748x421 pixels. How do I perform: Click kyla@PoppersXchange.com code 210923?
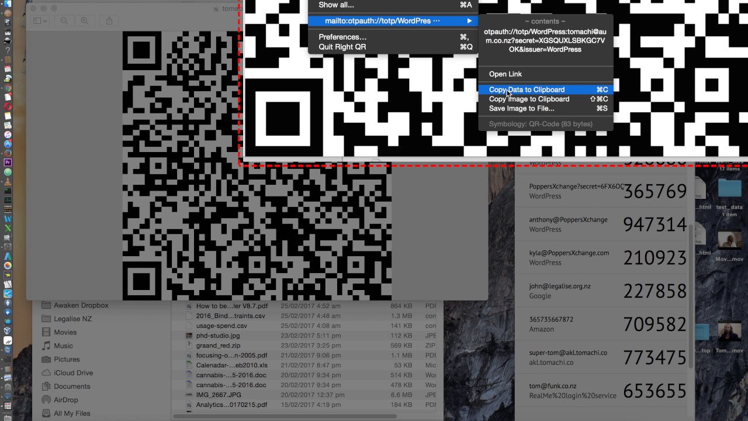tap(654, 258)
